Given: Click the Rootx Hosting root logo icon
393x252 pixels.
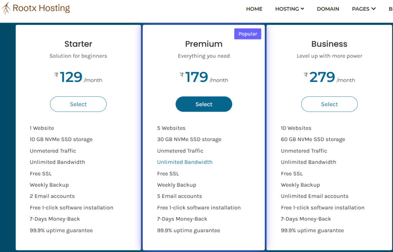Looking at the screenshot, I should tap(6, 8).
